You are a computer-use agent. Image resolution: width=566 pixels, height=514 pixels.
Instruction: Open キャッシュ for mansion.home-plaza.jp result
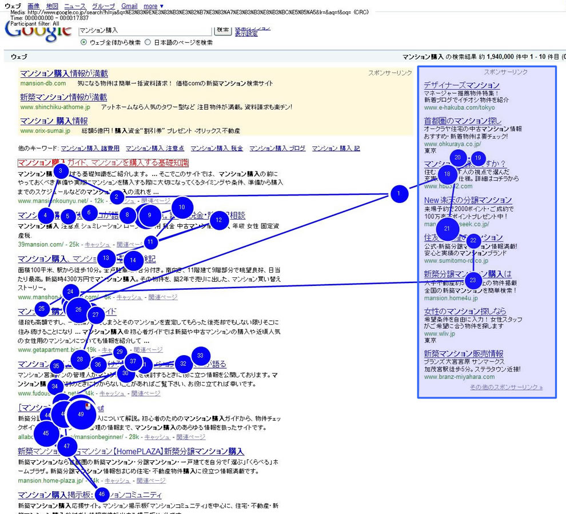tap(117, 481)
